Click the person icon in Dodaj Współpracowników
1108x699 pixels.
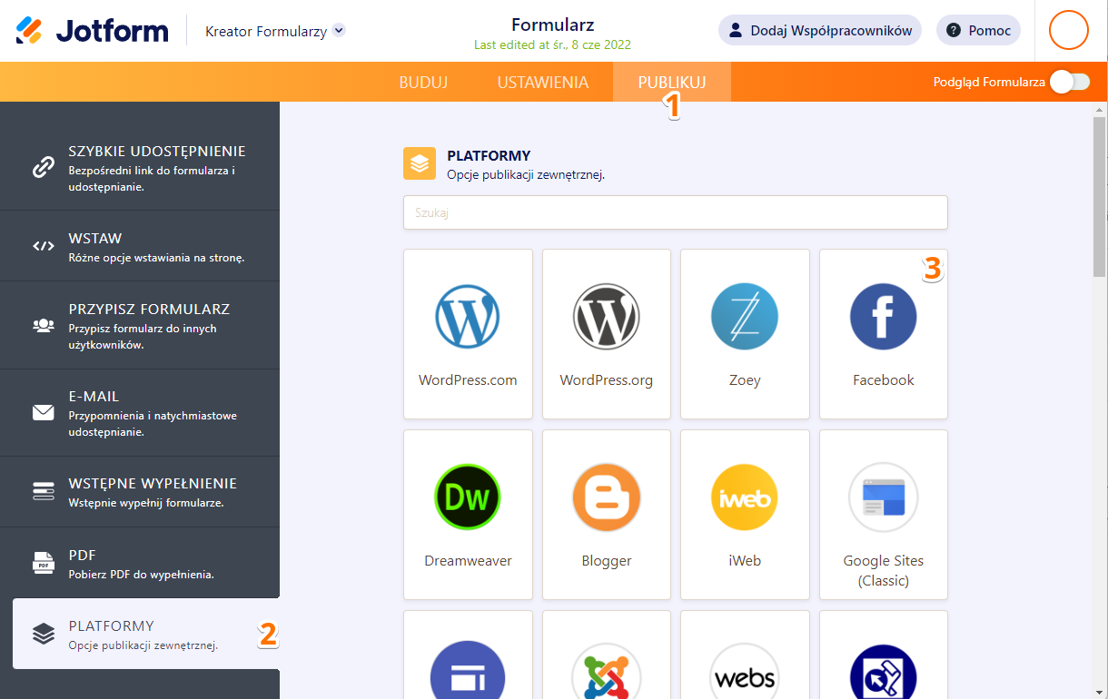click(x=736, y=30)
